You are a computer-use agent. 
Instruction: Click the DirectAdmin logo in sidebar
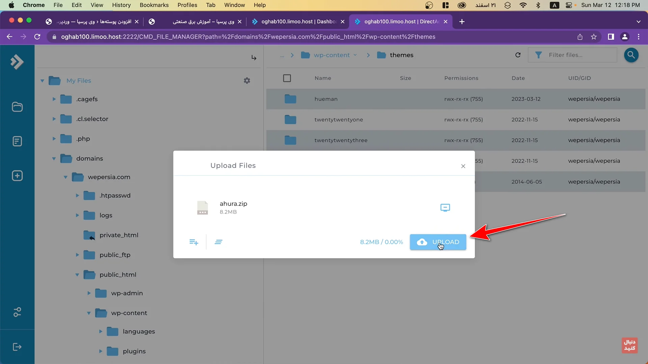point(17,62)
